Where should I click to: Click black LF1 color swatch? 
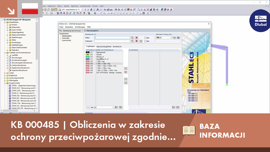coord(88,52)
